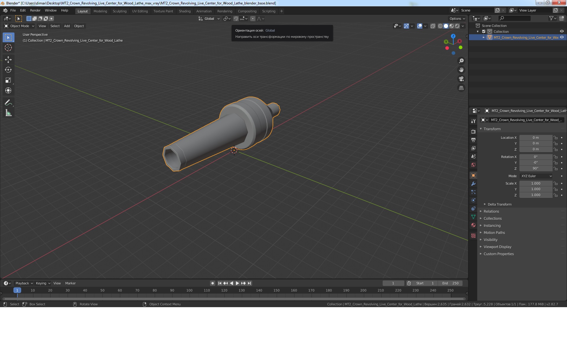Activate the Rotate tool
The image size is (567, 342).
click(x=8, y=70)
